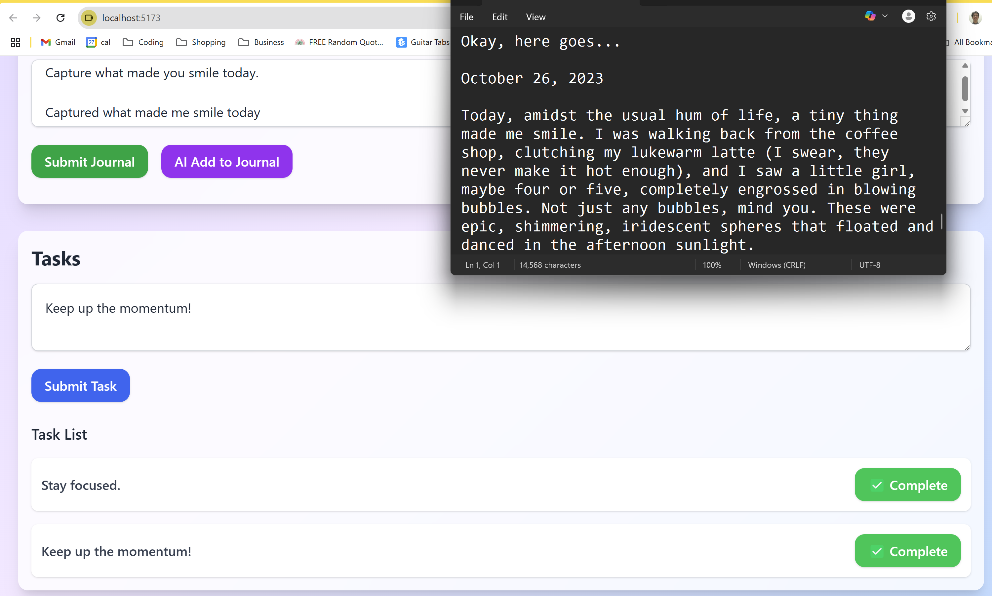
Task: Expand the Copilot dropdown chevron in Notepad
Action: click(885, 16)
